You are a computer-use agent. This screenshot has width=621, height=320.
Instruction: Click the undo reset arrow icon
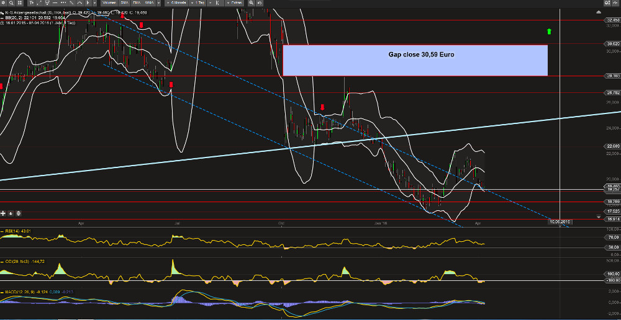click(x=260, y=2)
